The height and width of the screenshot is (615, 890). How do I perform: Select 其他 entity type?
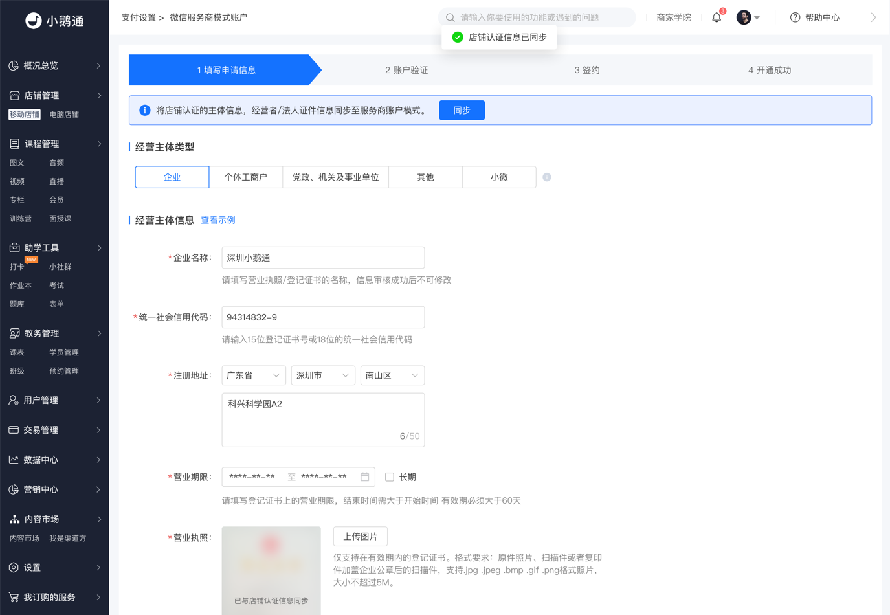pyautogui.click(x=426, y=177)
